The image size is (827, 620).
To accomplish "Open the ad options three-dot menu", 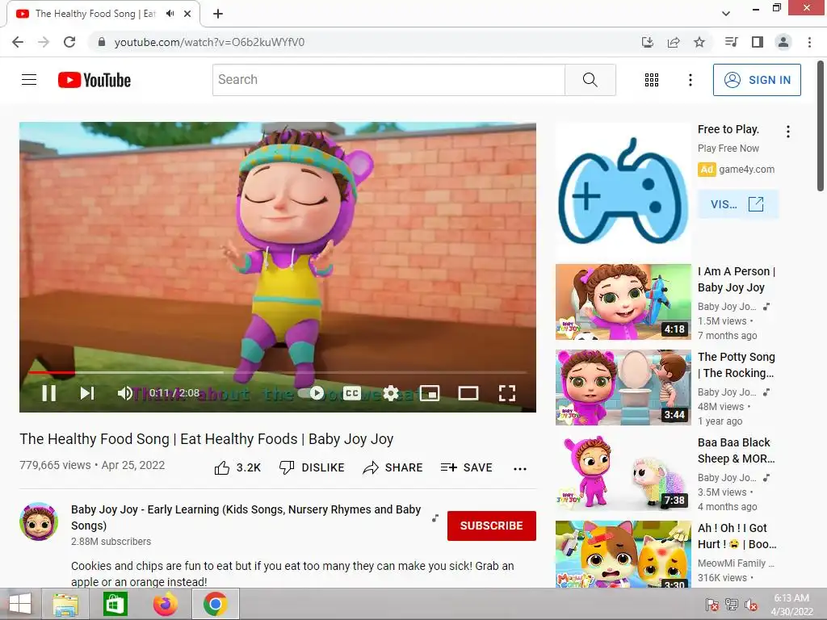I will [x=788, y=132].
